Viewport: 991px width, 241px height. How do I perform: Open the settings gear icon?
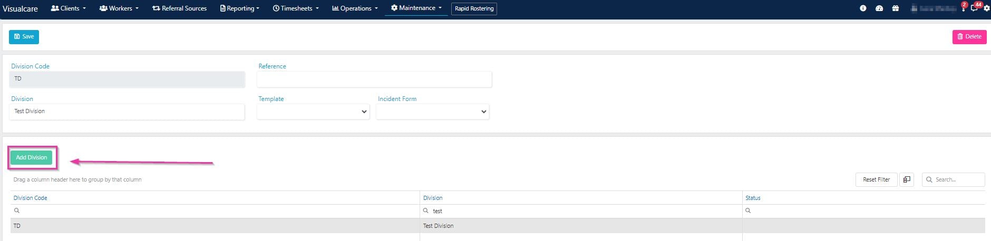(x=987, y=8)
